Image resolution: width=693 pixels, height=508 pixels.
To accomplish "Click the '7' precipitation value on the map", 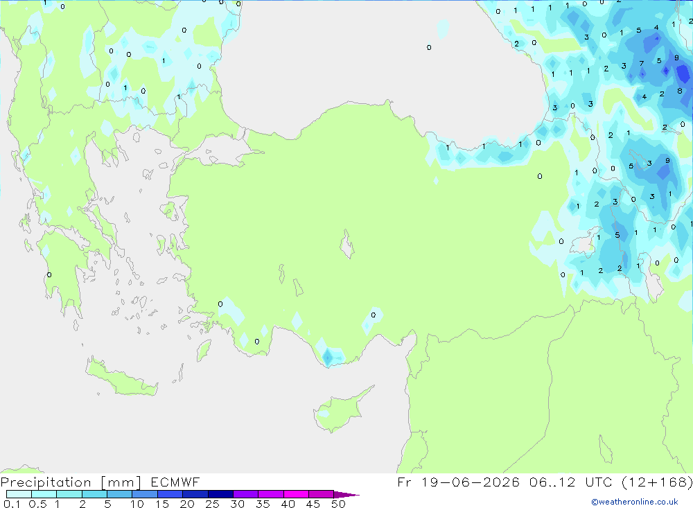I will [641, 64].
